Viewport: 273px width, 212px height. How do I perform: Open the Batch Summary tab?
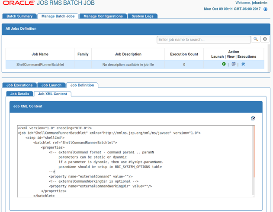[19, 16]
